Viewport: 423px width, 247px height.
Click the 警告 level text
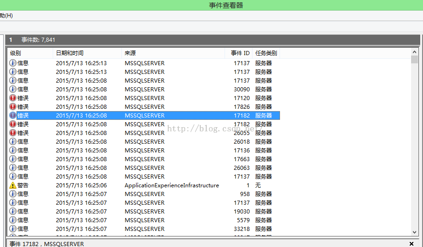[x=23, y=185]
